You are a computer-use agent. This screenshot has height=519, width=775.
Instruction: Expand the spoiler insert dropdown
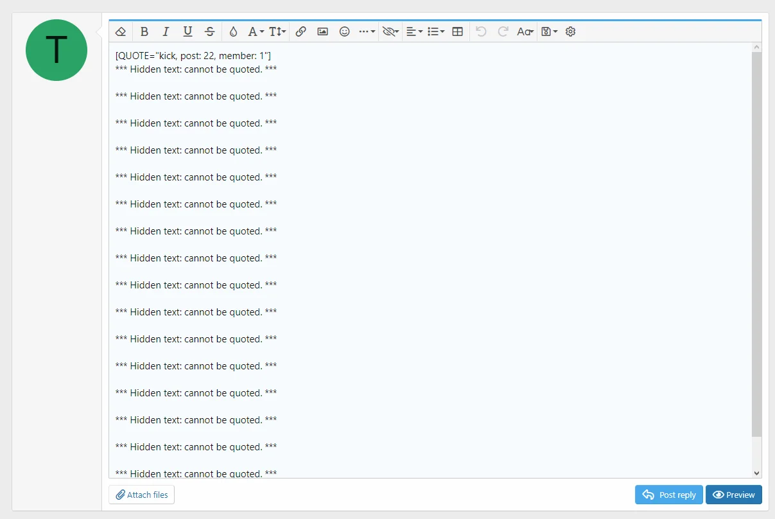(x=390, y=31)
